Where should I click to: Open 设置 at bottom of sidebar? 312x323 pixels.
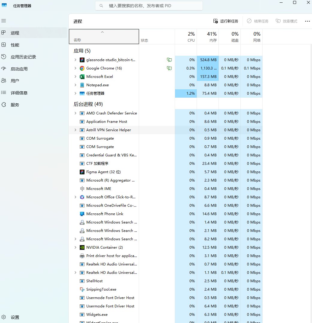(x=34, y=317)
